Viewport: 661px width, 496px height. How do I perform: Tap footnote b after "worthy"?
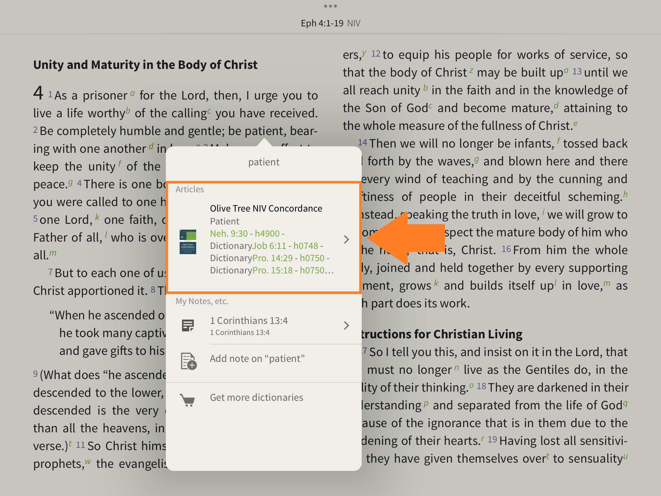point(128,111)
